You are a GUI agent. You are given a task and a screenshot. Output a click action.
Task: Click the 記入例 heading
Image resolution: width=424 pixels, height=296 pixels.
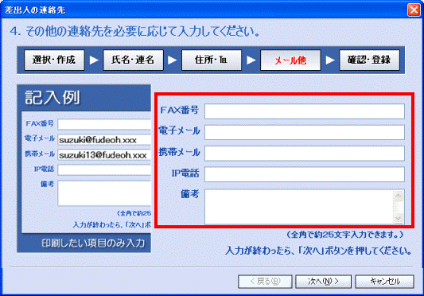(x=53, y=98)
